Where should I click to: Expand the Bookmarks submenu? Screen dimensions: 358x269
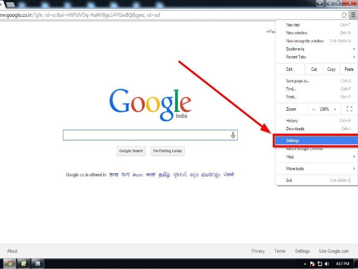[x=316, y=49]
